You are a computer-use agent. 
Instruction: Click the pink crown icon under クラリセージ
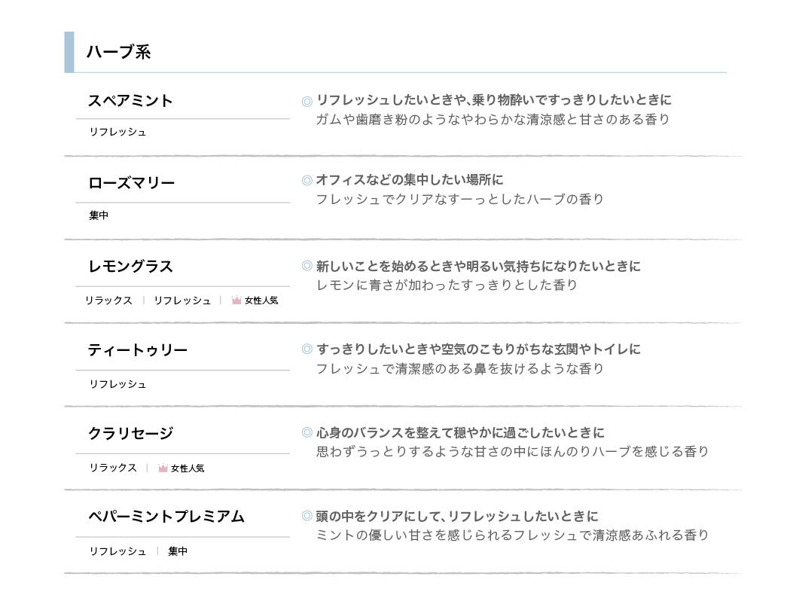tap(163, 468)
